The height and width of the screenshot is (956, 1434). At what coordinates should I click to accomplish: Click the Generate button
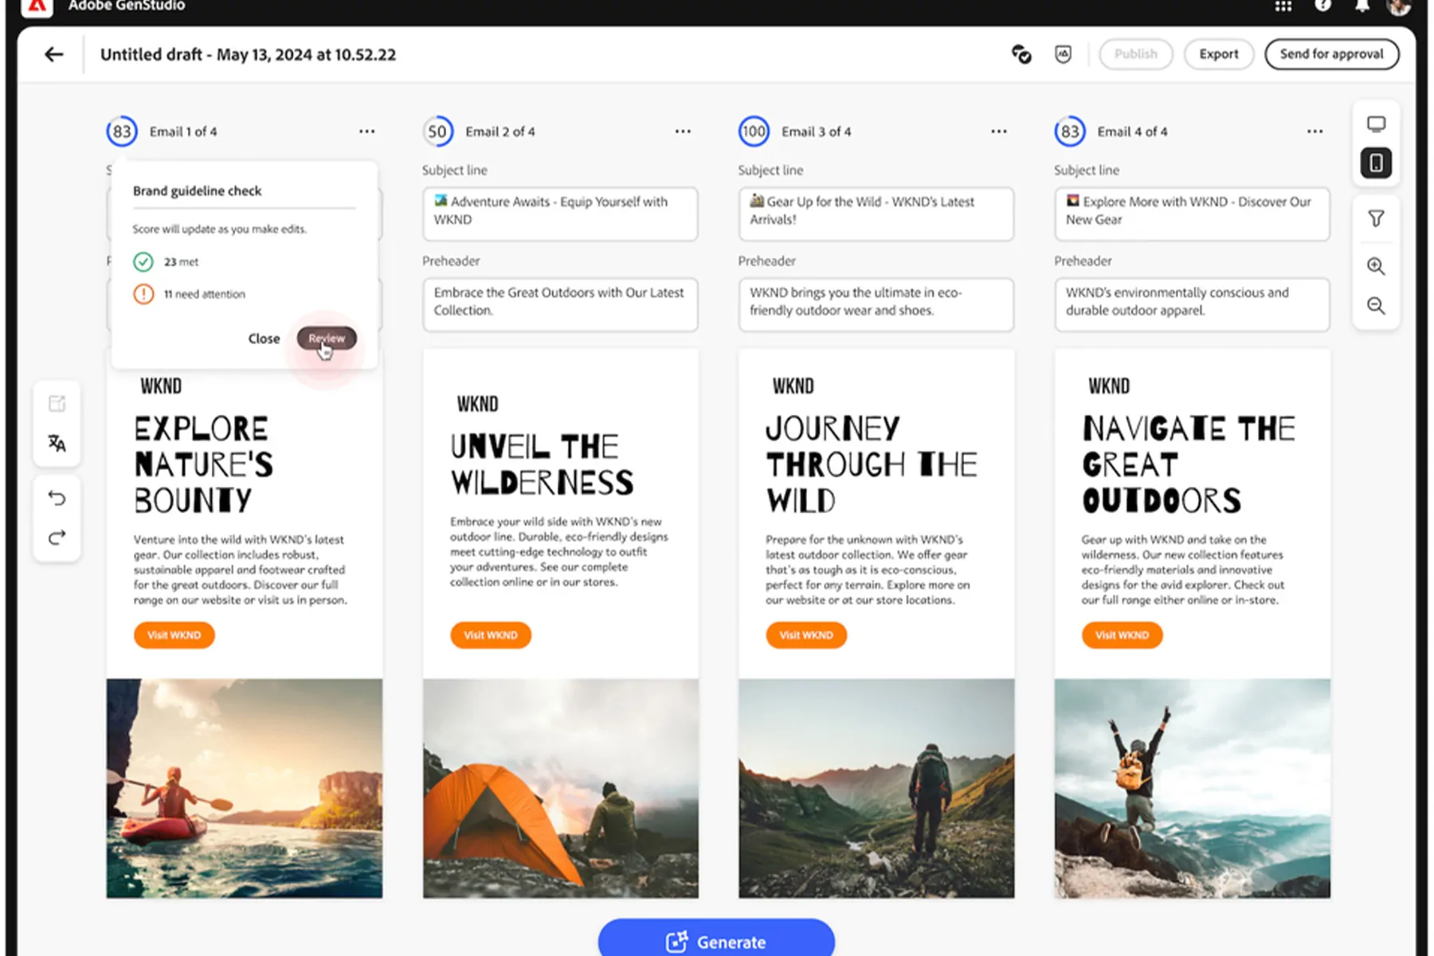click(716, 938)
